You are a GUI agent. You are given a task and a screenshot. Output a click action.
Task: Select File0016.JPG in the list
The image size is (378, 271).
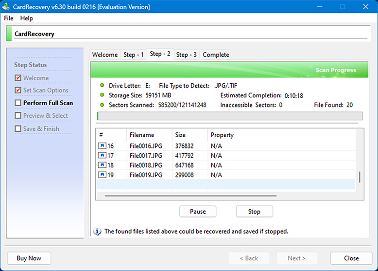click(x=146, y=146)
